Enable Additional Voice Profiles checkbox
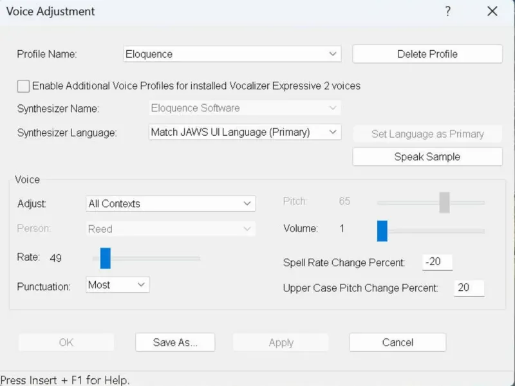 tap(24, 86)
